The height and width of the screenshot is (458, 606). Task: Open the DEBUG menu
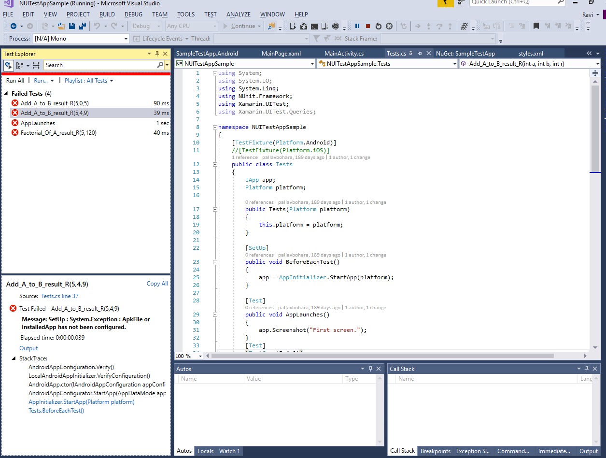tap(133, 14)
